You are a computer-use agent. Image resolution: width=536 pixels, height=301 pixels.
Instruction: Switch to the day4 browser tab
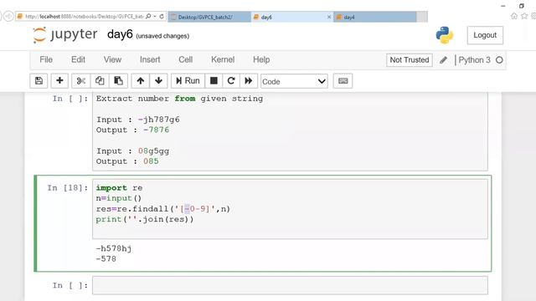click(x=374, y=17)
